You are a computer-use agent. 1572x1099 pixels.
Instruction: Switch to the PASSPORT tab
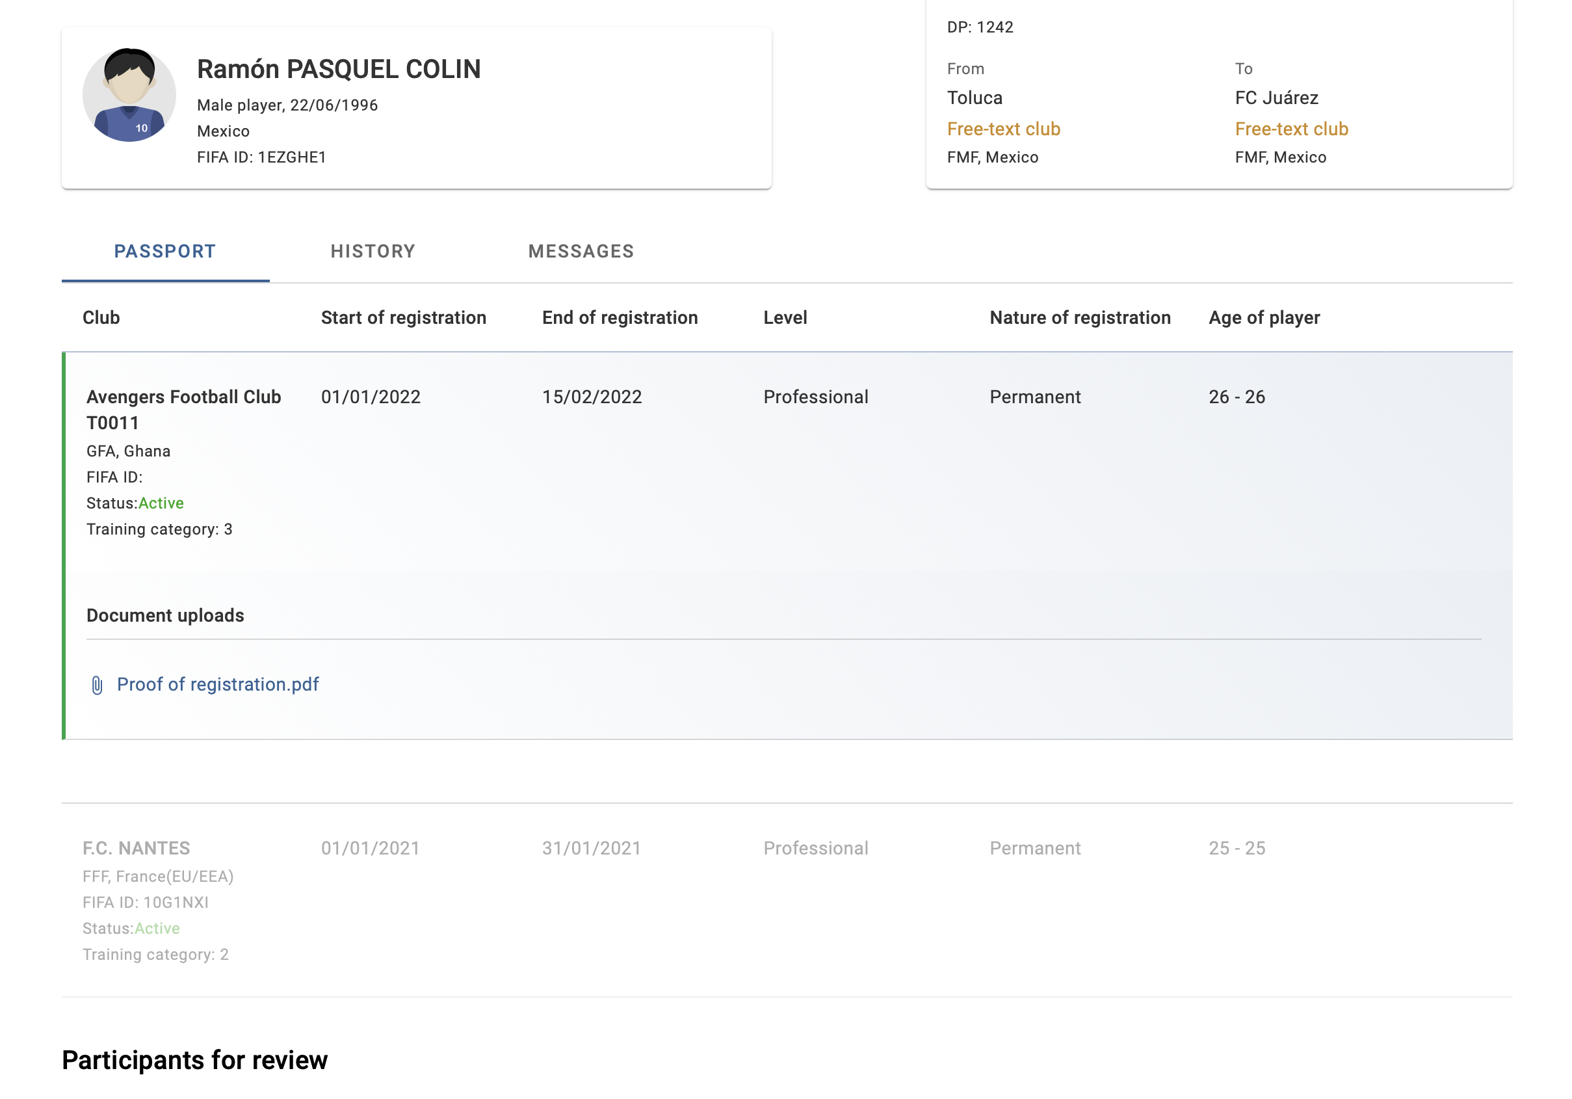point(165,251)
